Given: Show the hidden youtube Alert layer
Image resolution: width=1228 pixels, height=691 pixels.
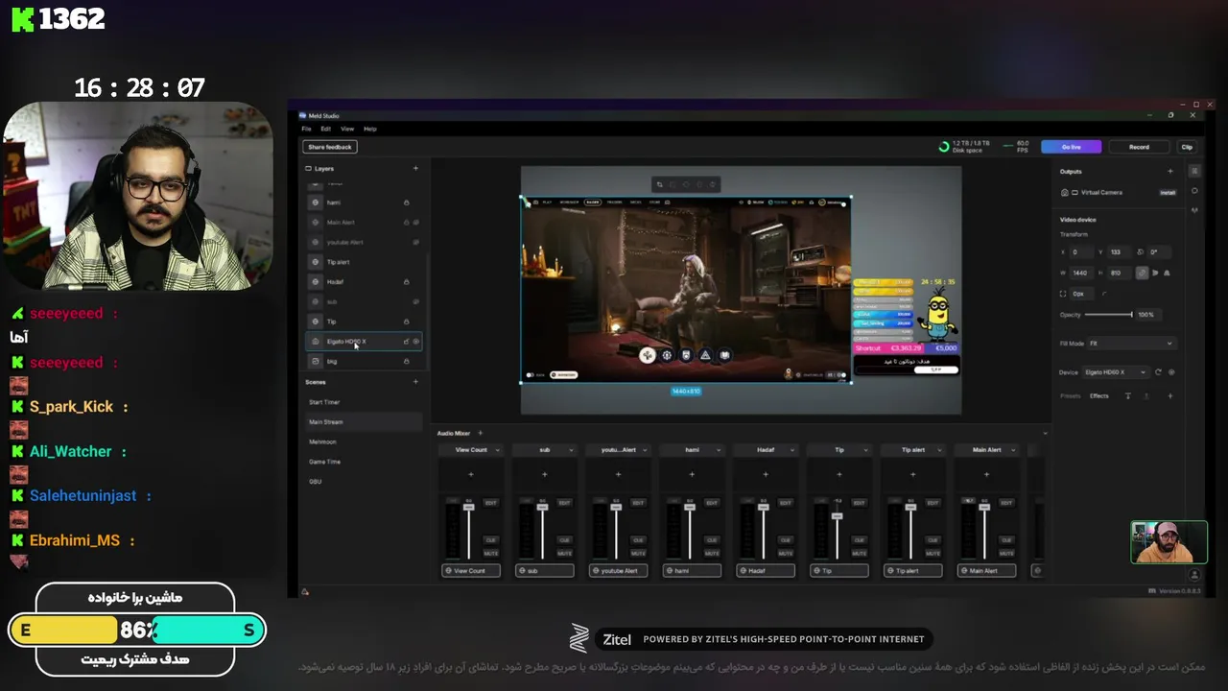Looking at the screenshot, I should pyautogui.click(x=415, y=243).
